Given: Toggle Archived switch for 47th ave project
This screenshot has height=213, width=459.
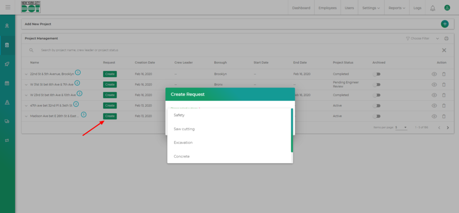Looking at the screenshot, I should point(377,105).
